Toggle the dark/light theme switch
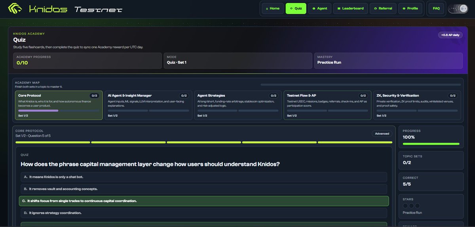 458,8
